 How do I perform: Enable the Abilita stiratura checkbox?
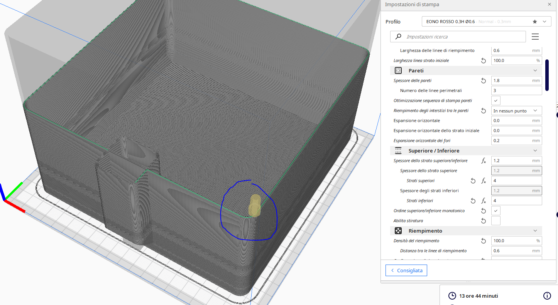click(496, 221)
